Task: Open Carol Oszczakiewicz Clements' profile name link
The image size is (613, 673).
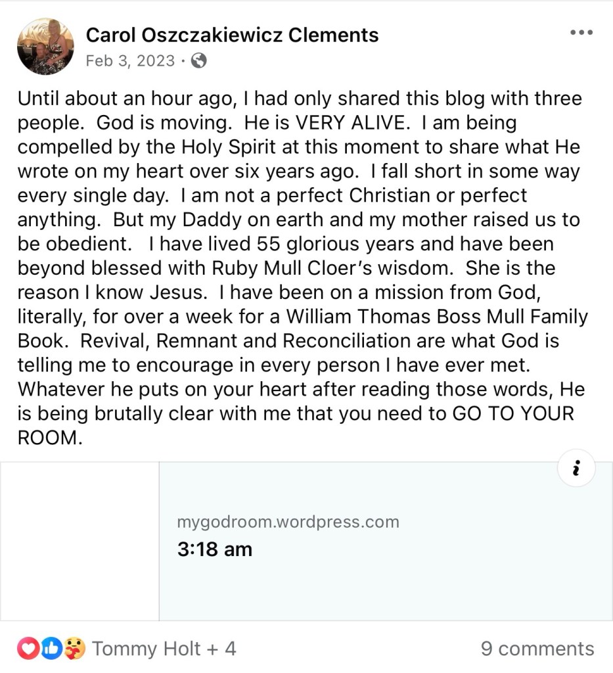Action: point(233,35)
